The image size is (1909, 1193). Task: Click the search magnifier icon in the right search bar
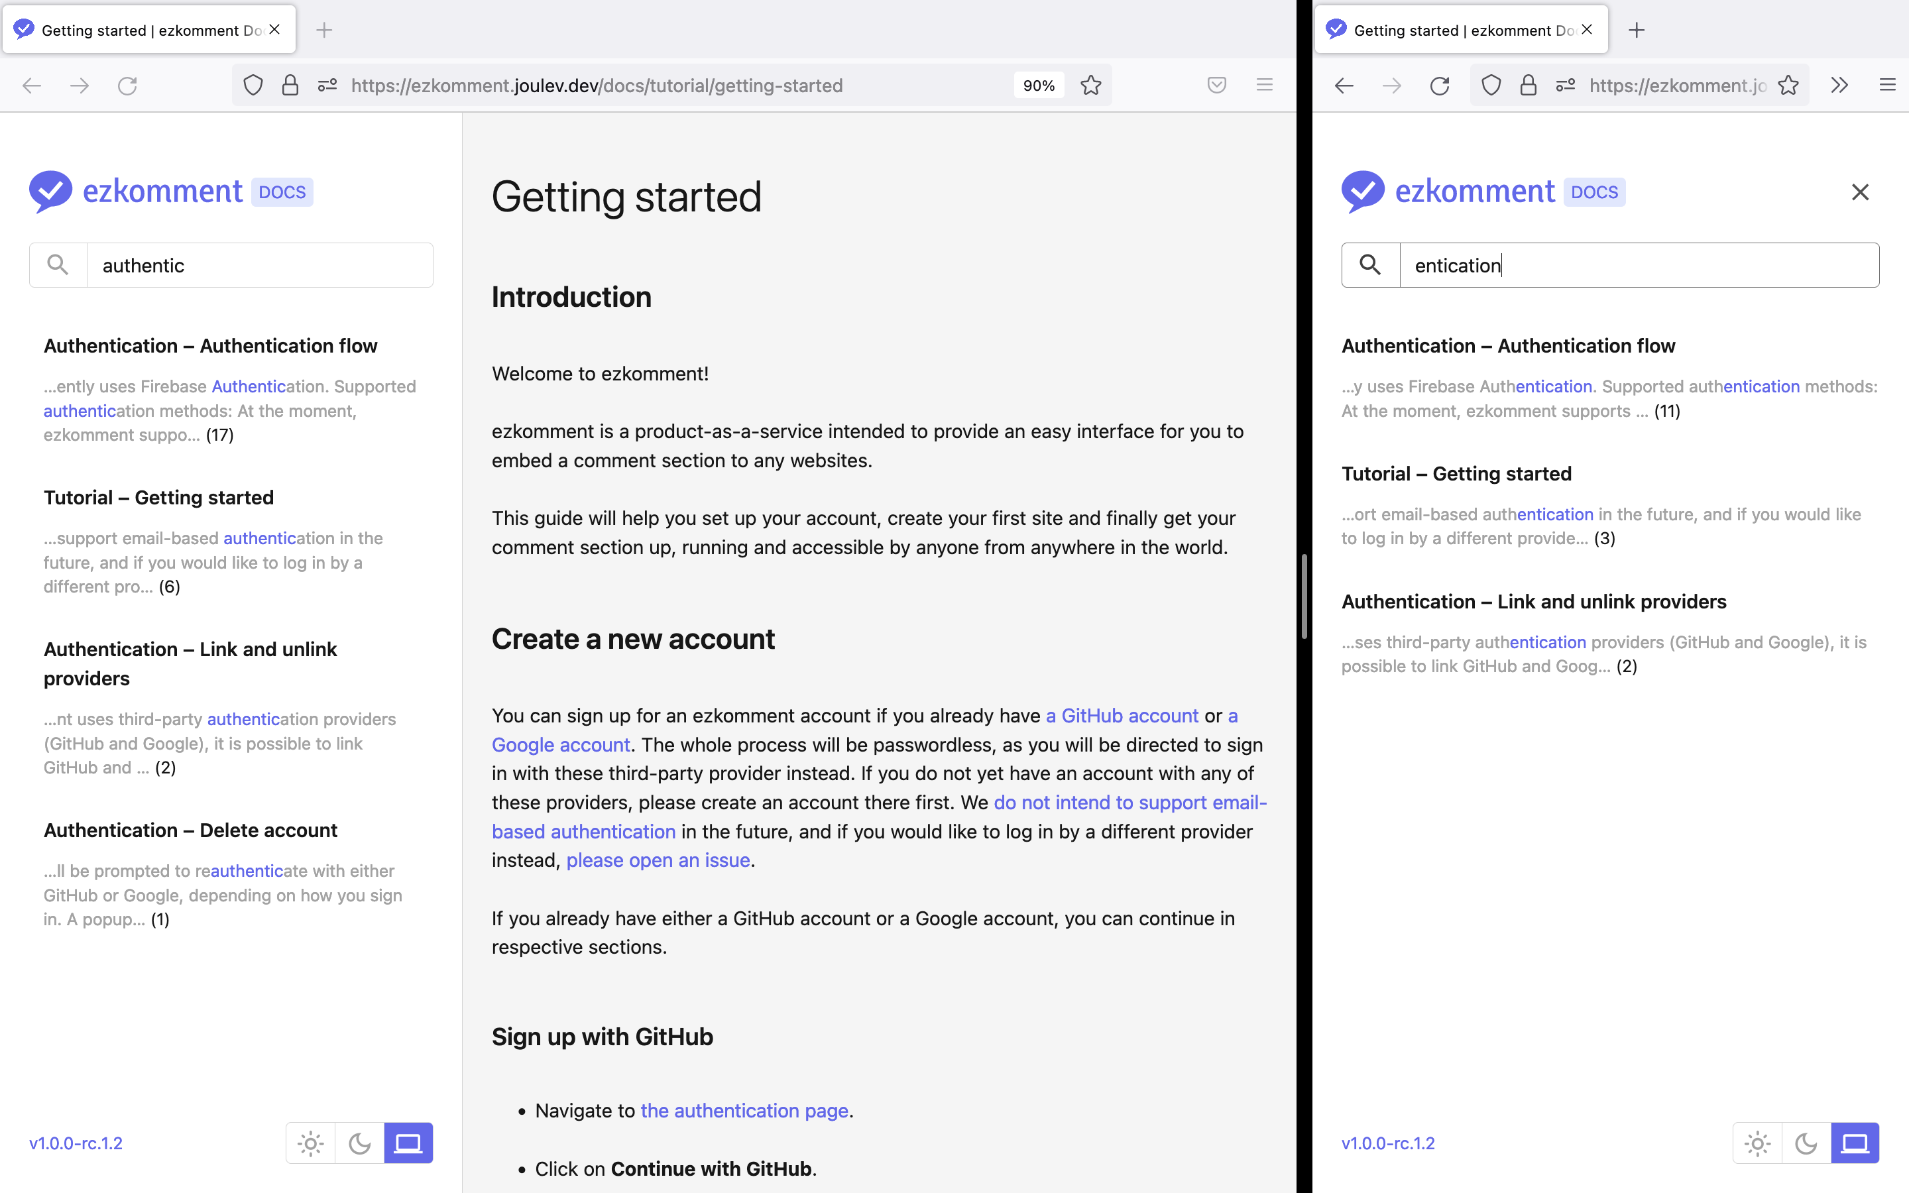[x=1369, y=264]
